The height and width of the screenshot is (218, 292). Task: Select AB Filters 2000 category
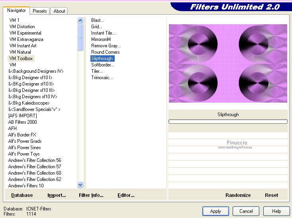pos(23,122)
